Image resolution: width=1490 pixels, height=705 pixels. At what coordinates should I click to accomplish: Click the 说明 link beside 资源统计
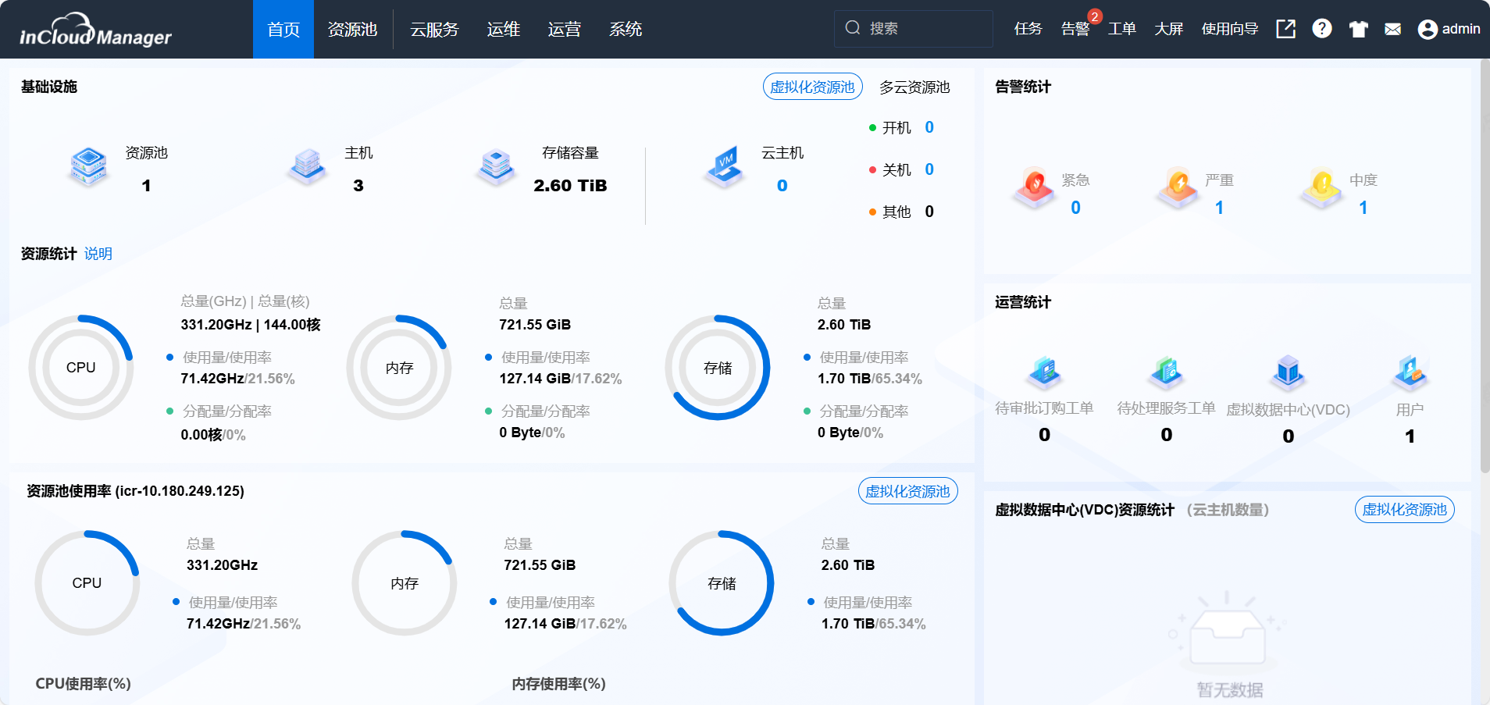pyautogui.click(x=98, y=254)
